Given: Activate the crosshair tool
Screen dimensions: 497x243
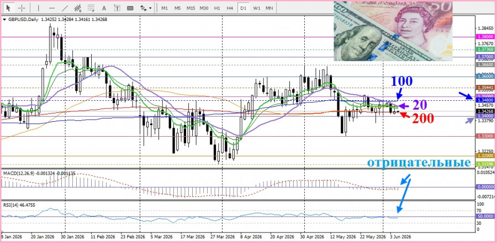Looking at the screenshot, I should (x=21, y=8).
